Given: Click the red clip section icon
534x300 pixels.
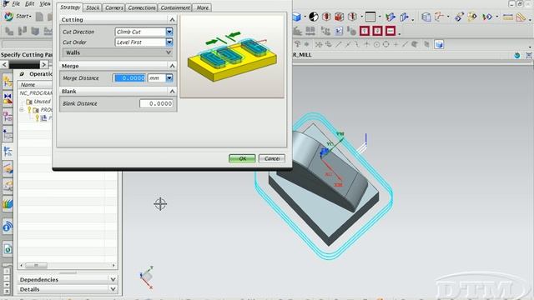Looking at the screenshot, I should pos(326,17).
